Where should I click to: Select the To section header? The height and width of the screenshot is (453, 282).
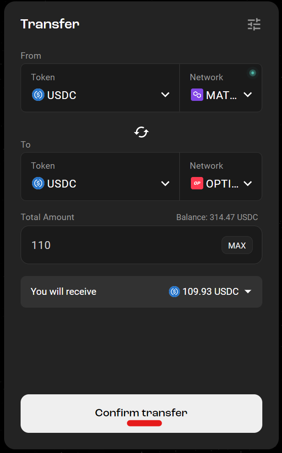pos(25,144)
